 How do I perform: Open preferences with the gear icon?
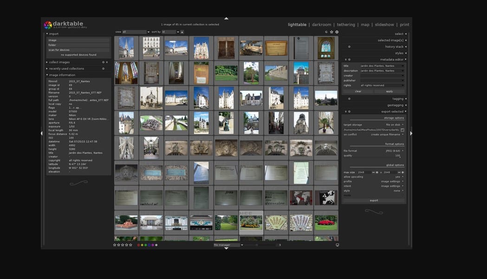pos(337,32)
